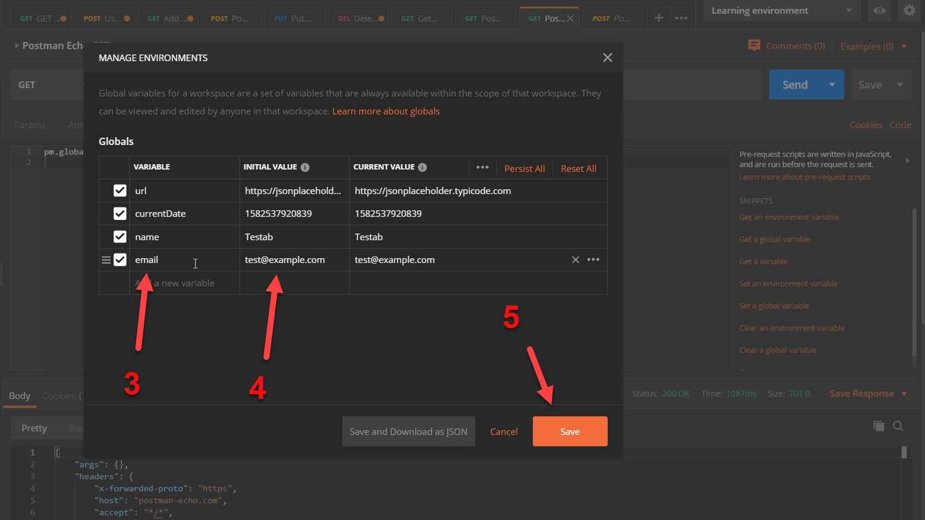925x520 pixels.
Task: Copy response body icon
Action: tap(879, 426)
